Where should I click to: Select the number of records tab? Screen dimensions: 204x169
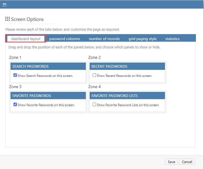(x=104, y=39)
